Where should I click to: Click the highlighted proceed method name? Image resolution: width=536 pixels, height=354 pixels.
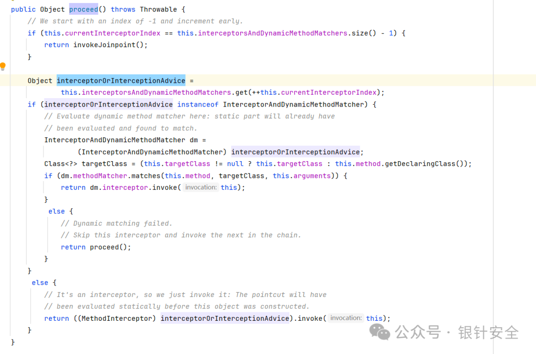tap(84, 9)
